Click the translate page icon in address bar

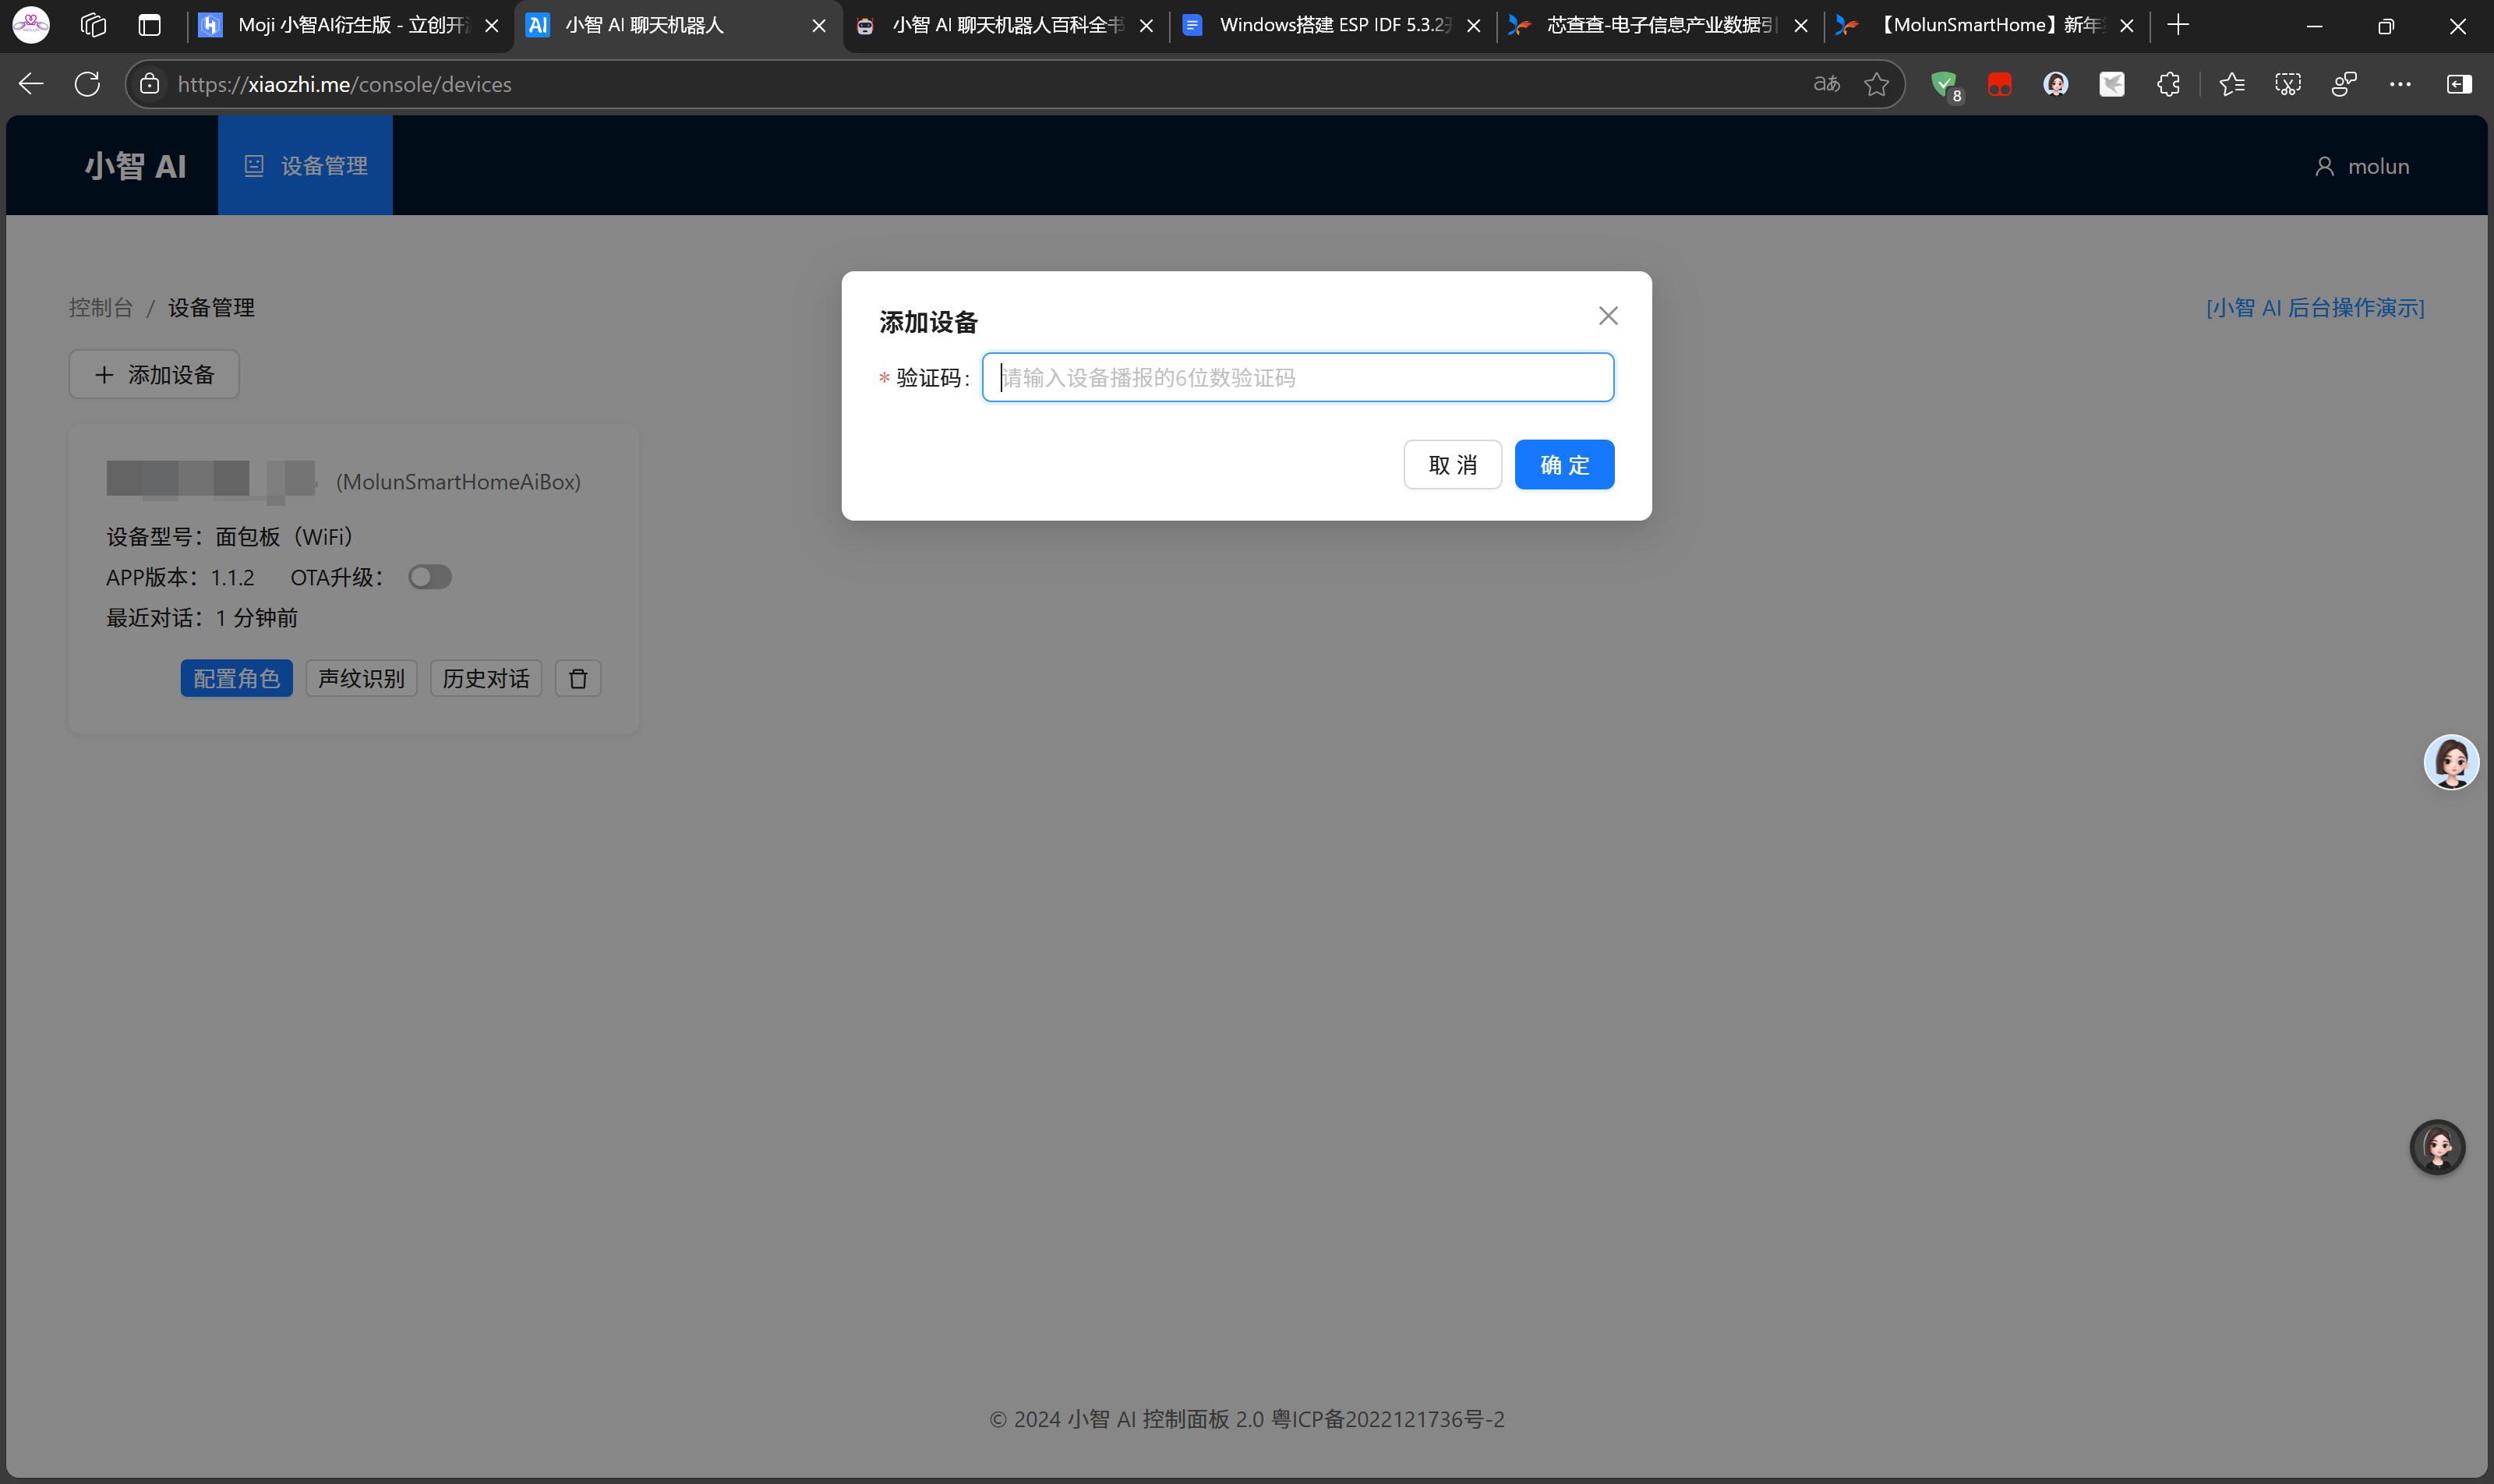pyautogui.click(x=1826, y=84)
